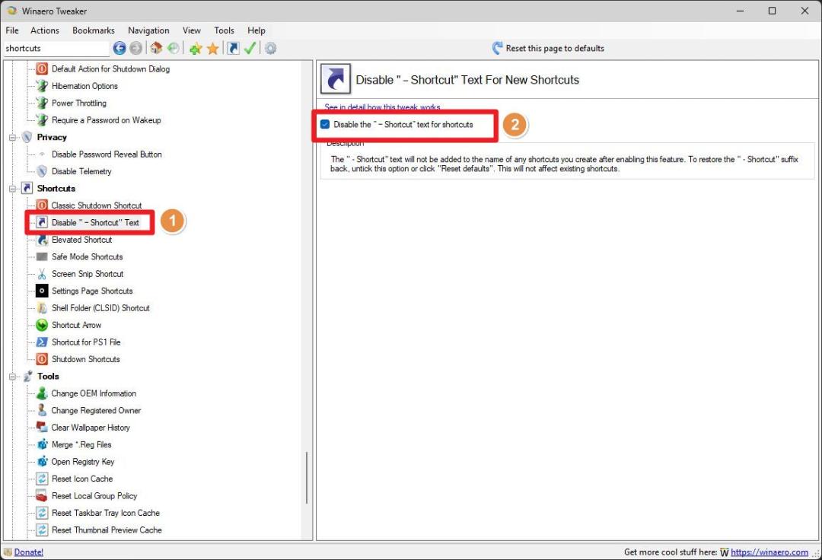Uncheck Disable the " - Shortcut" text checkbox
This screenshot has width=822, height=560.
tap(325, 124)
